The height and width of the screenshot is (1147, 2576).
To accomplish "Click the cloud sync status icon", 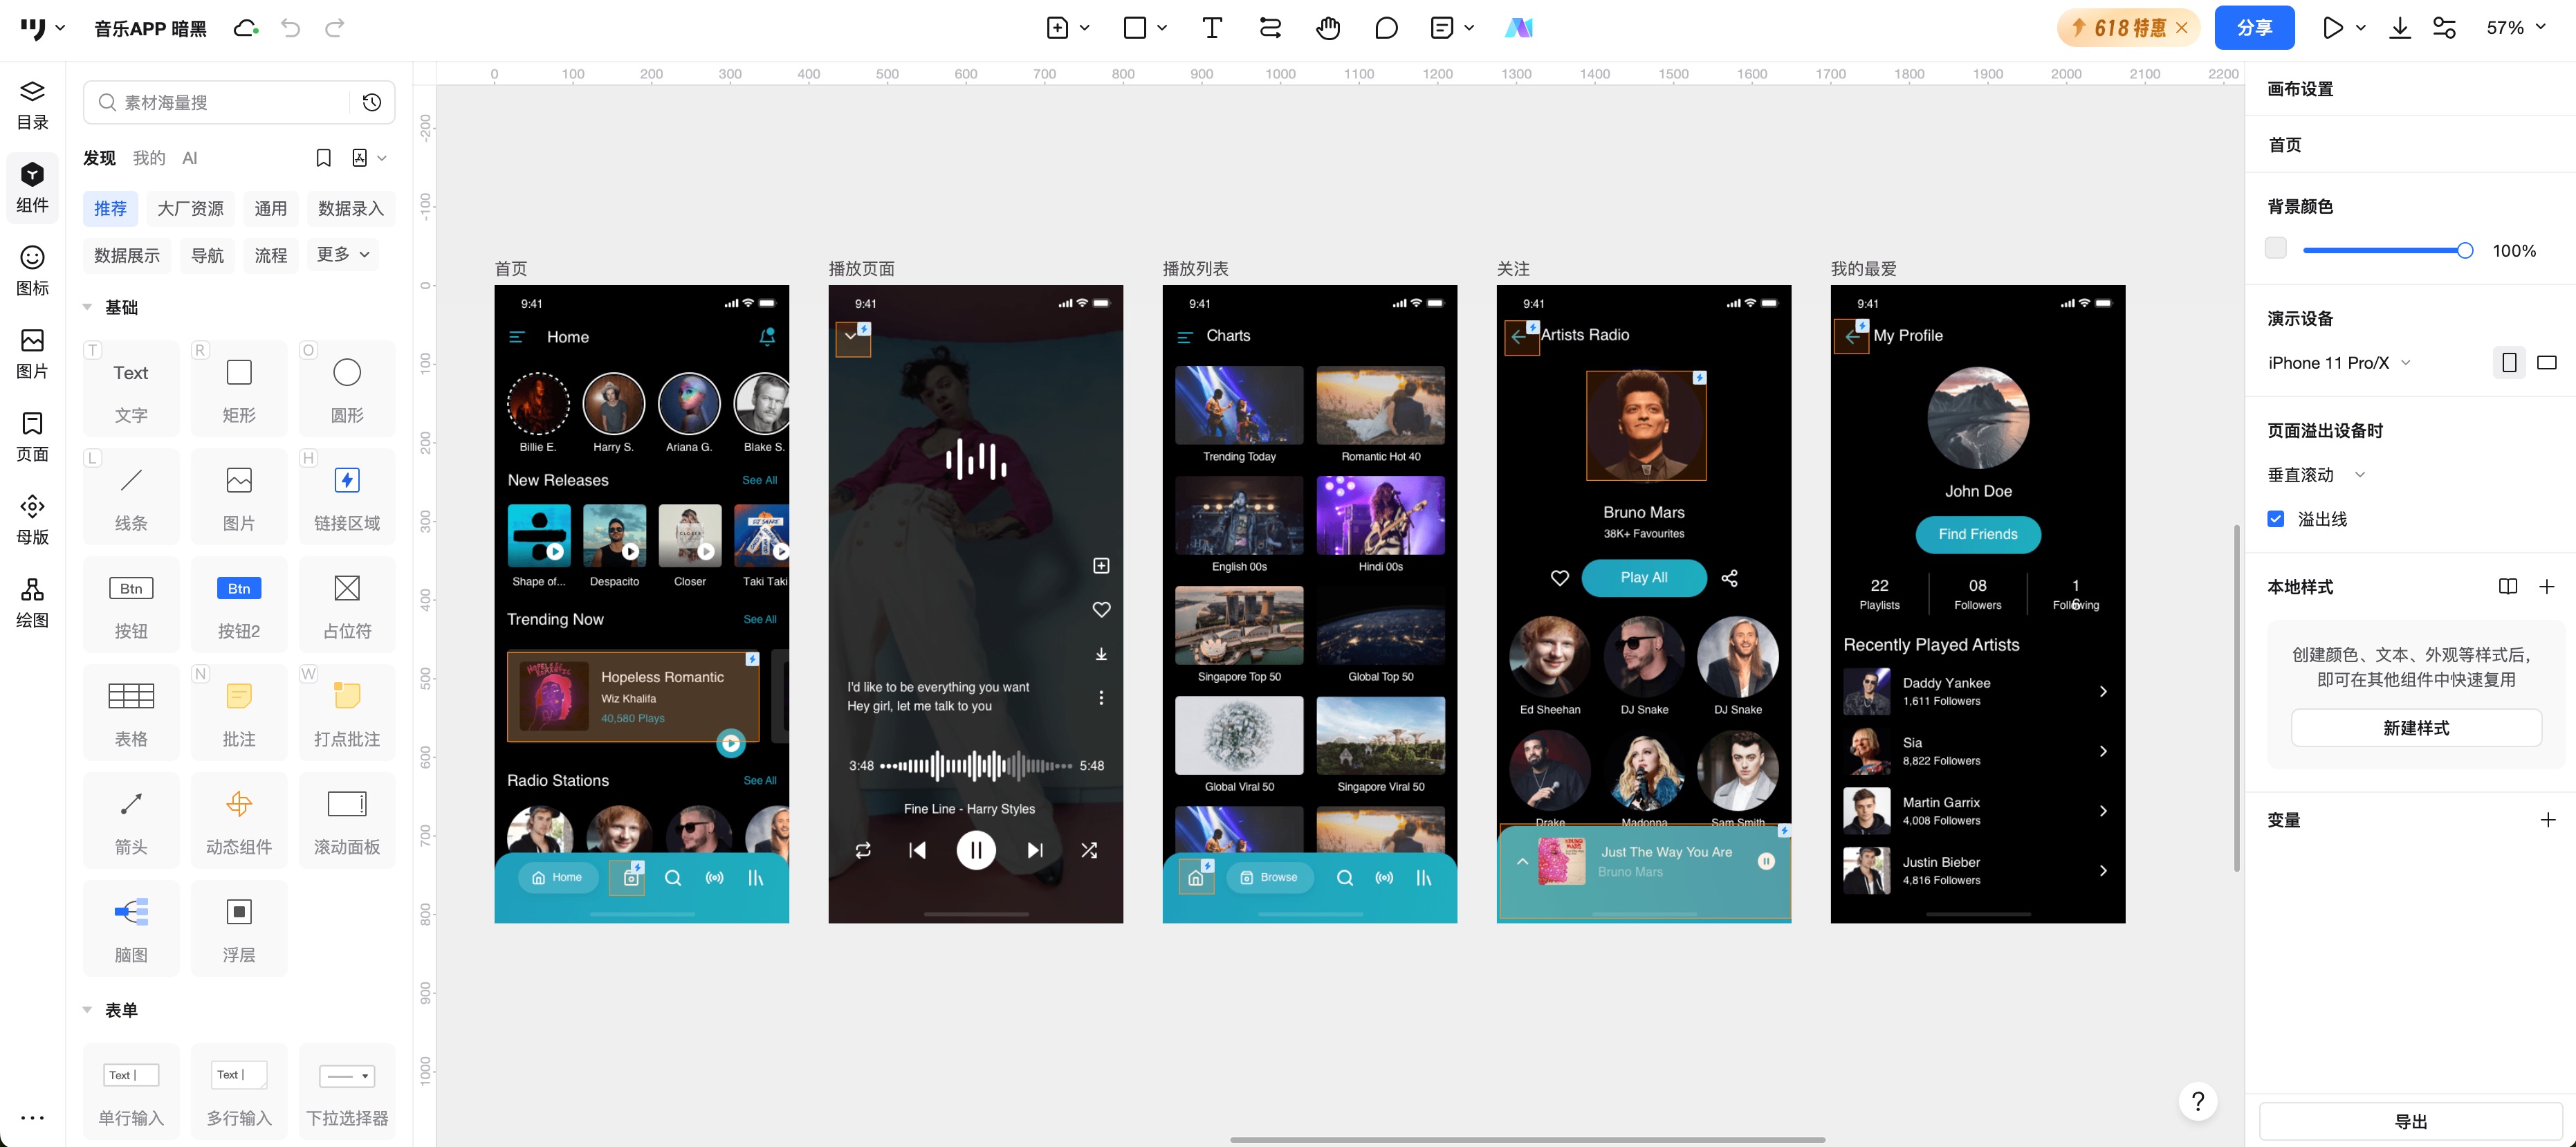I will pos(246,28).
